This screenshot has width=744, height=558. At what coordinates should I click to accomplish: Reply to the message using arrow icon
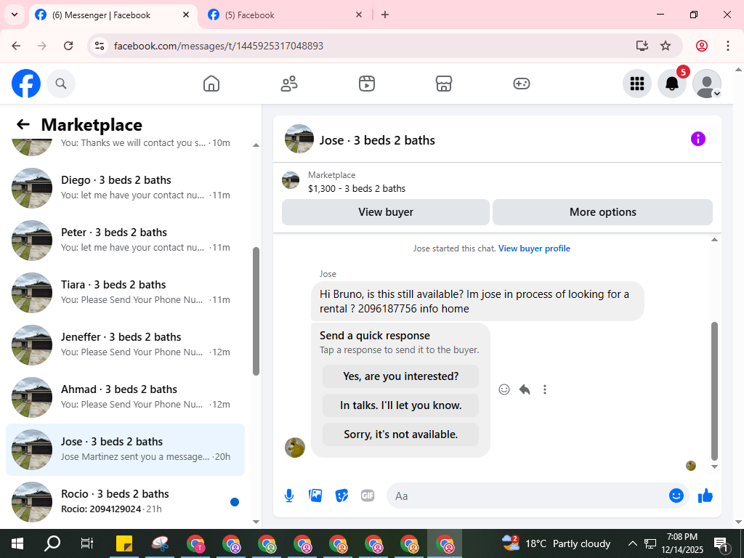(525, 389)
